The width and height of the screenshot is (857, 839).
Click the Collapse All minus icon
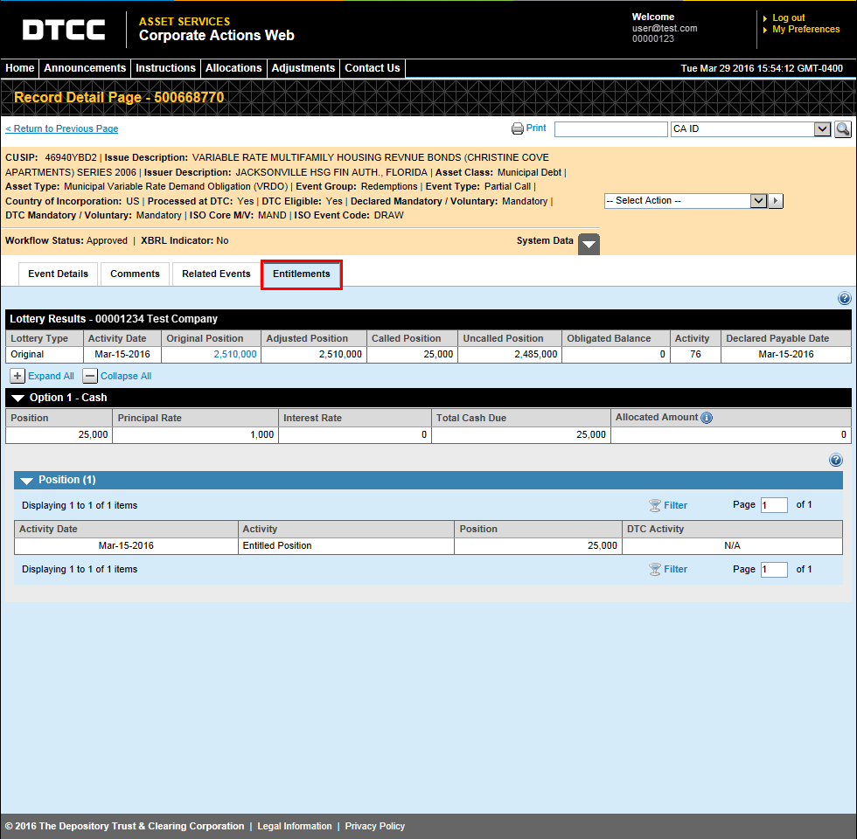[x=90, y=375]
